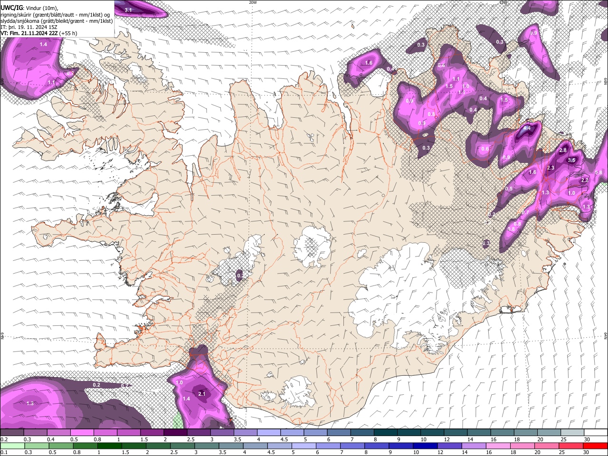
Task: Click the 4.4 snowfall value in the northeast
Action: click(527, 128)
